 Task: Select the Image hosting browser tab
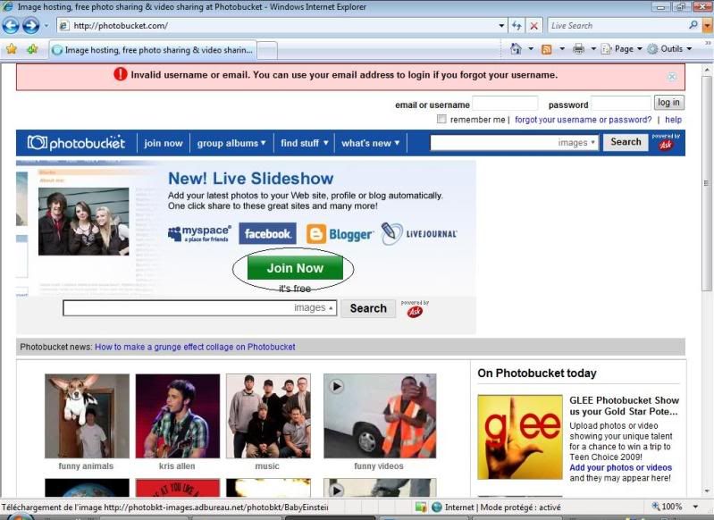[153, 50]
